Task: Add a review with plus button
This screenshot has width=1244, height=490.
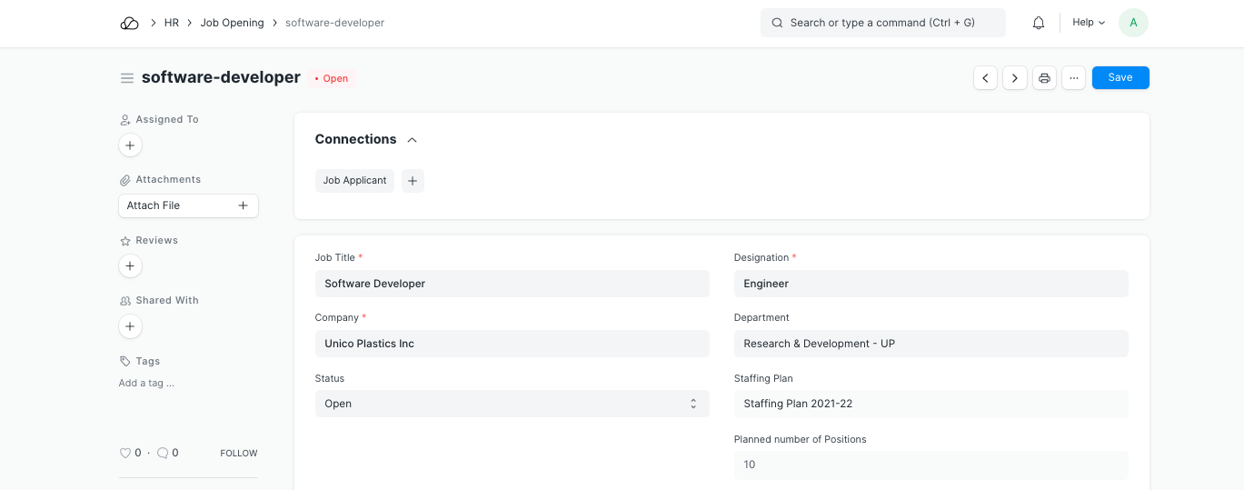Action: point(130,266)
